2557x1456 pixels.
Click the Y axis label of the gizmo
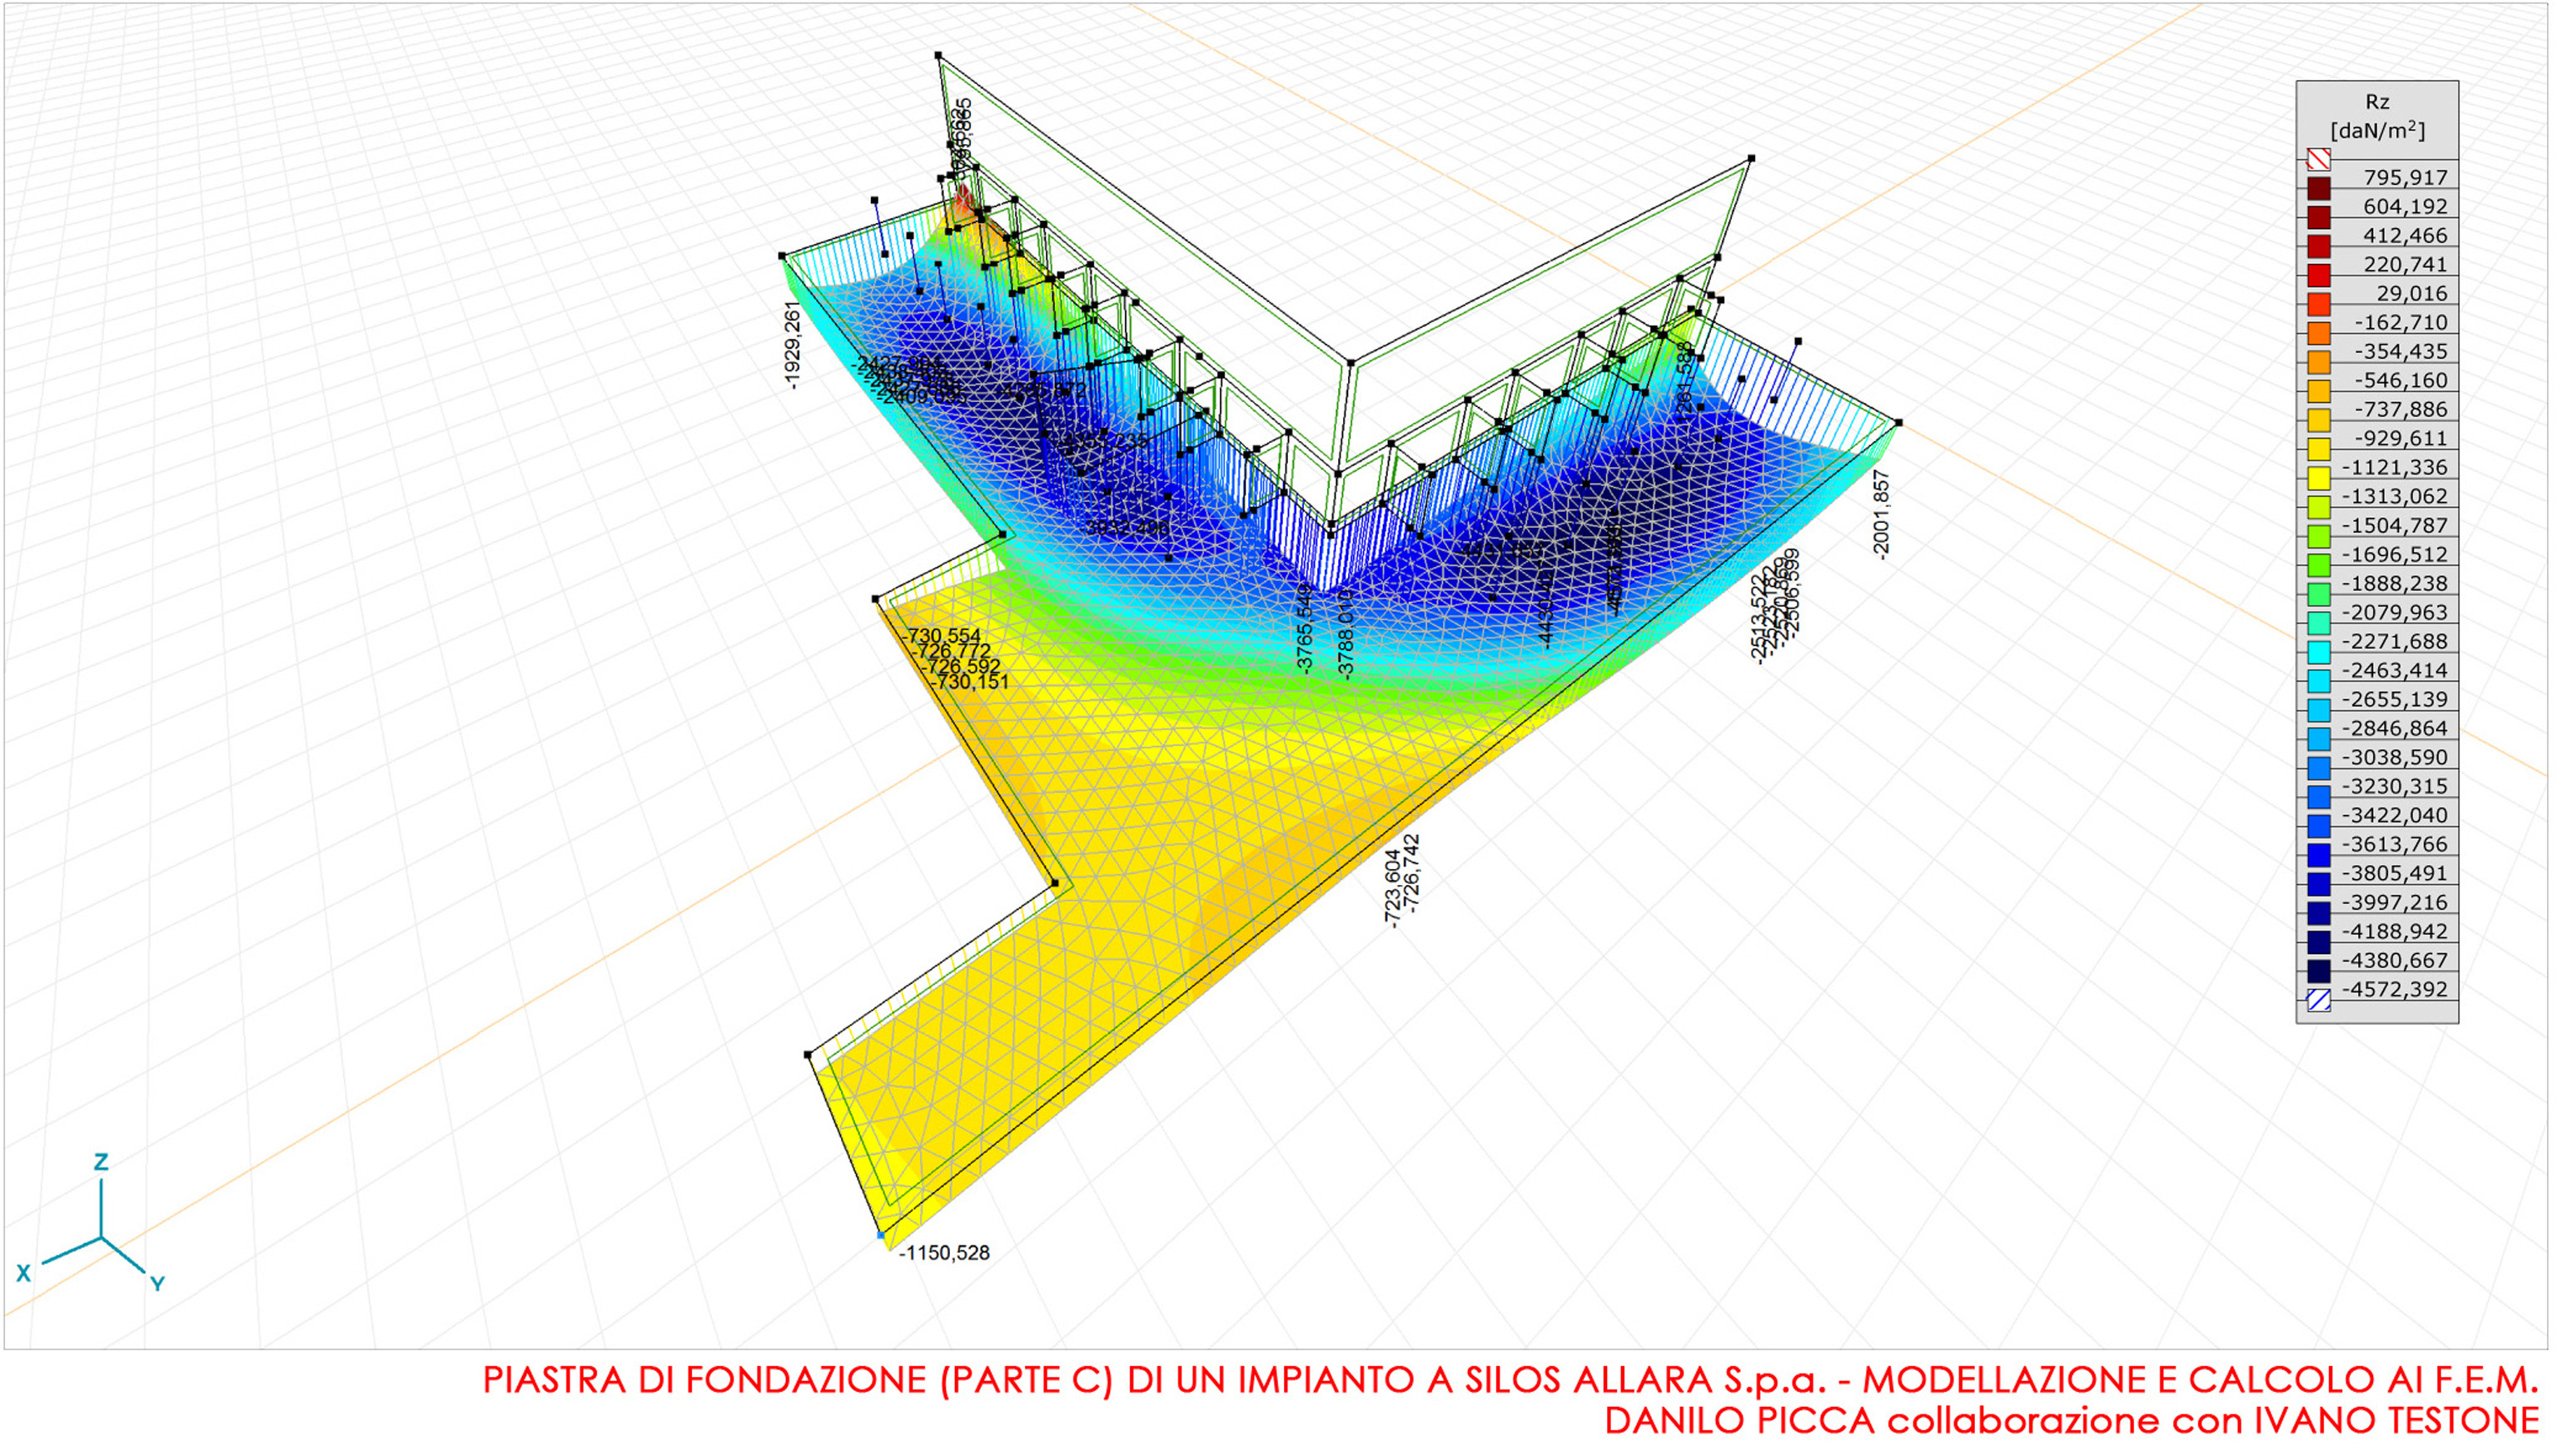coord(157,1283)
